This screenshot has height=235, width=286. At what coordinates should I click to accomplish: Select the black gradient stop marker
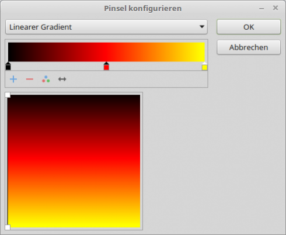coord(8,66)
